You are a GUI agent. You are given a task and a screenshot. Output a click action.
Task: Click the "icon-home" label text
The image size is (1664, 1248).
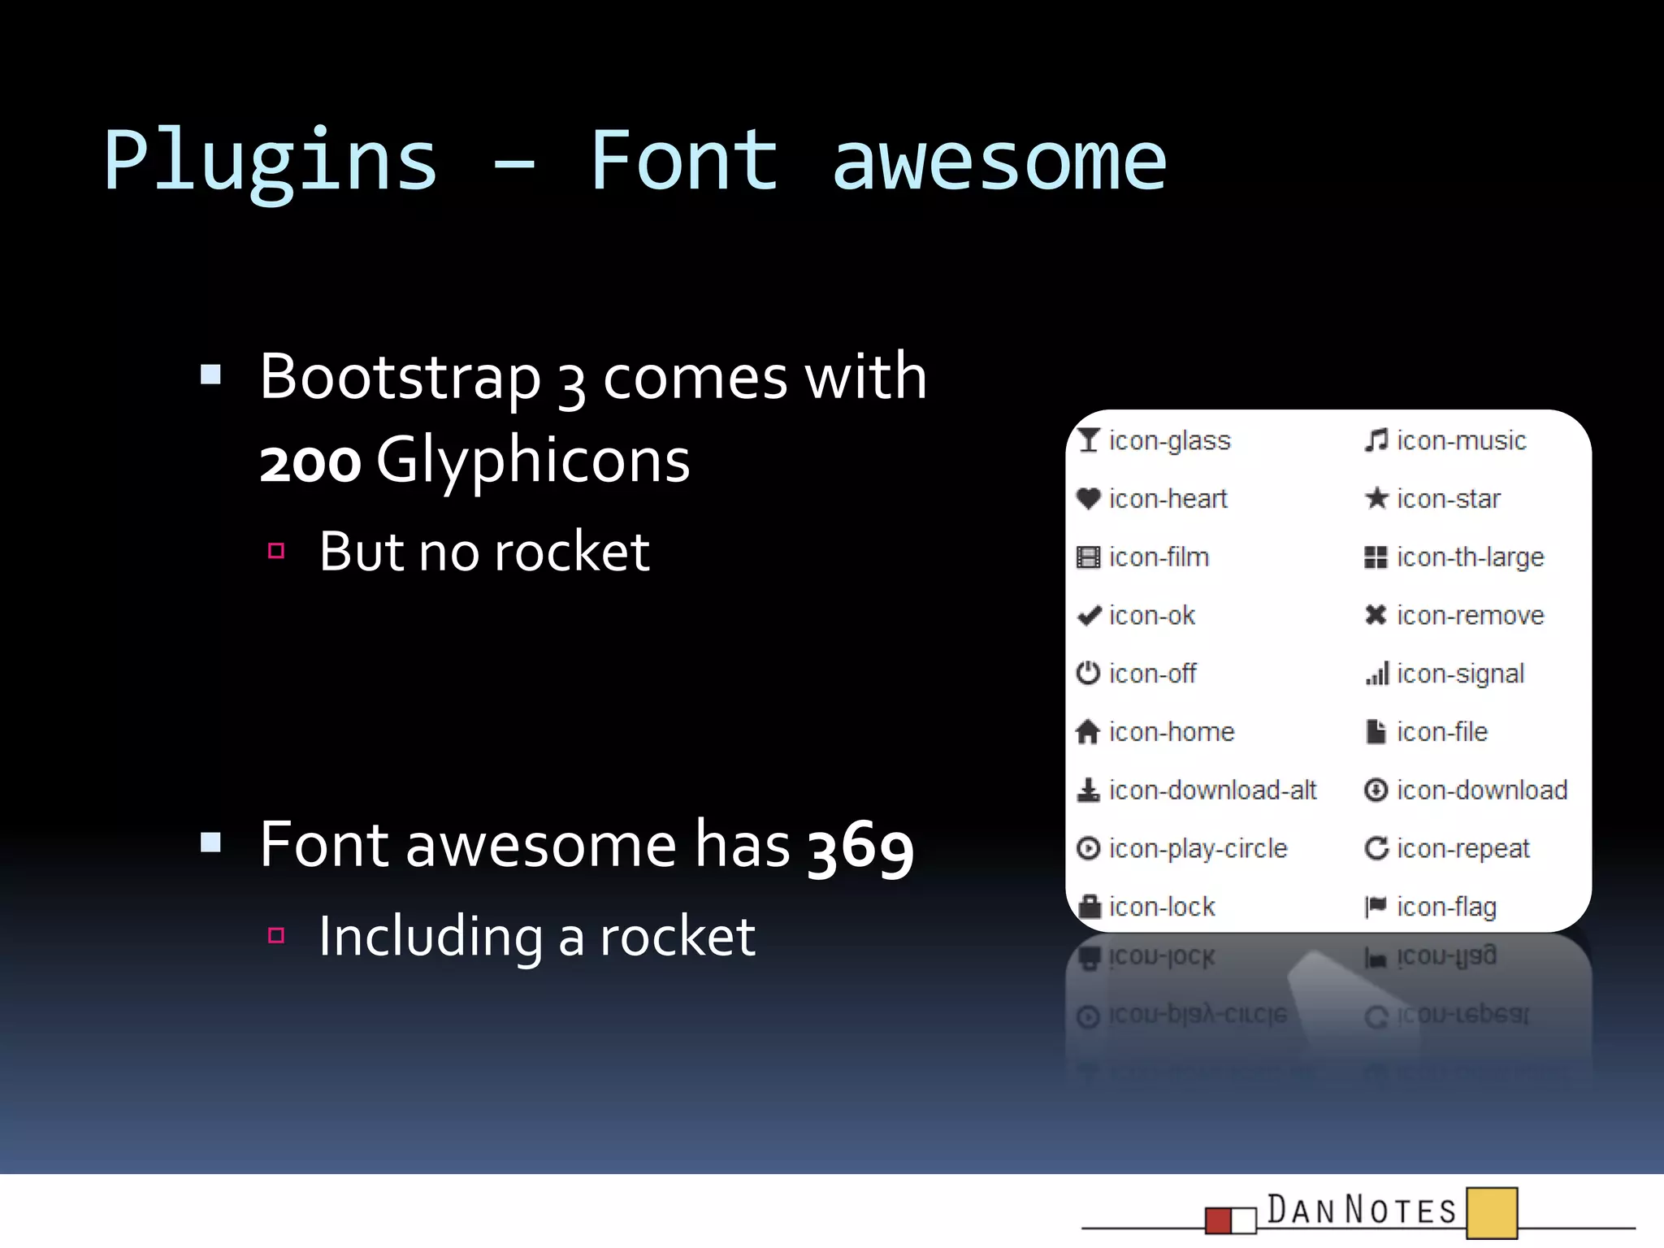1172,732
